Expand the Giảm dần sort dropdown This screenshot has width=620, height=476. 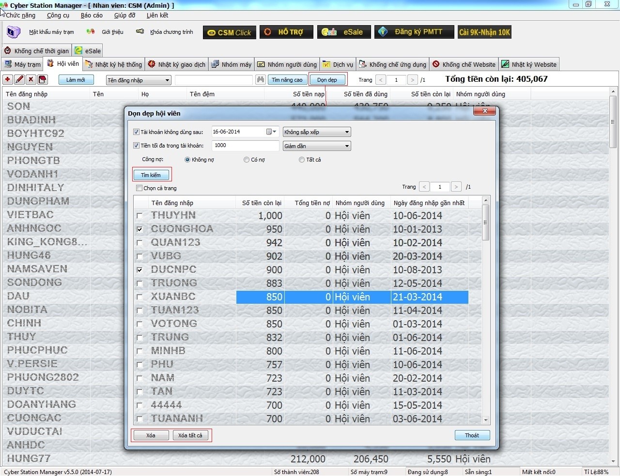(x=317, y=146)
